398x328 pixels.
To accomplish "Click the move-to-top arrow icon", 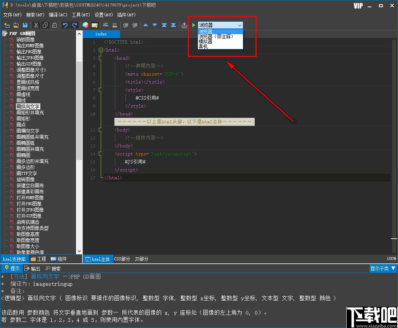I will point(164,25).
